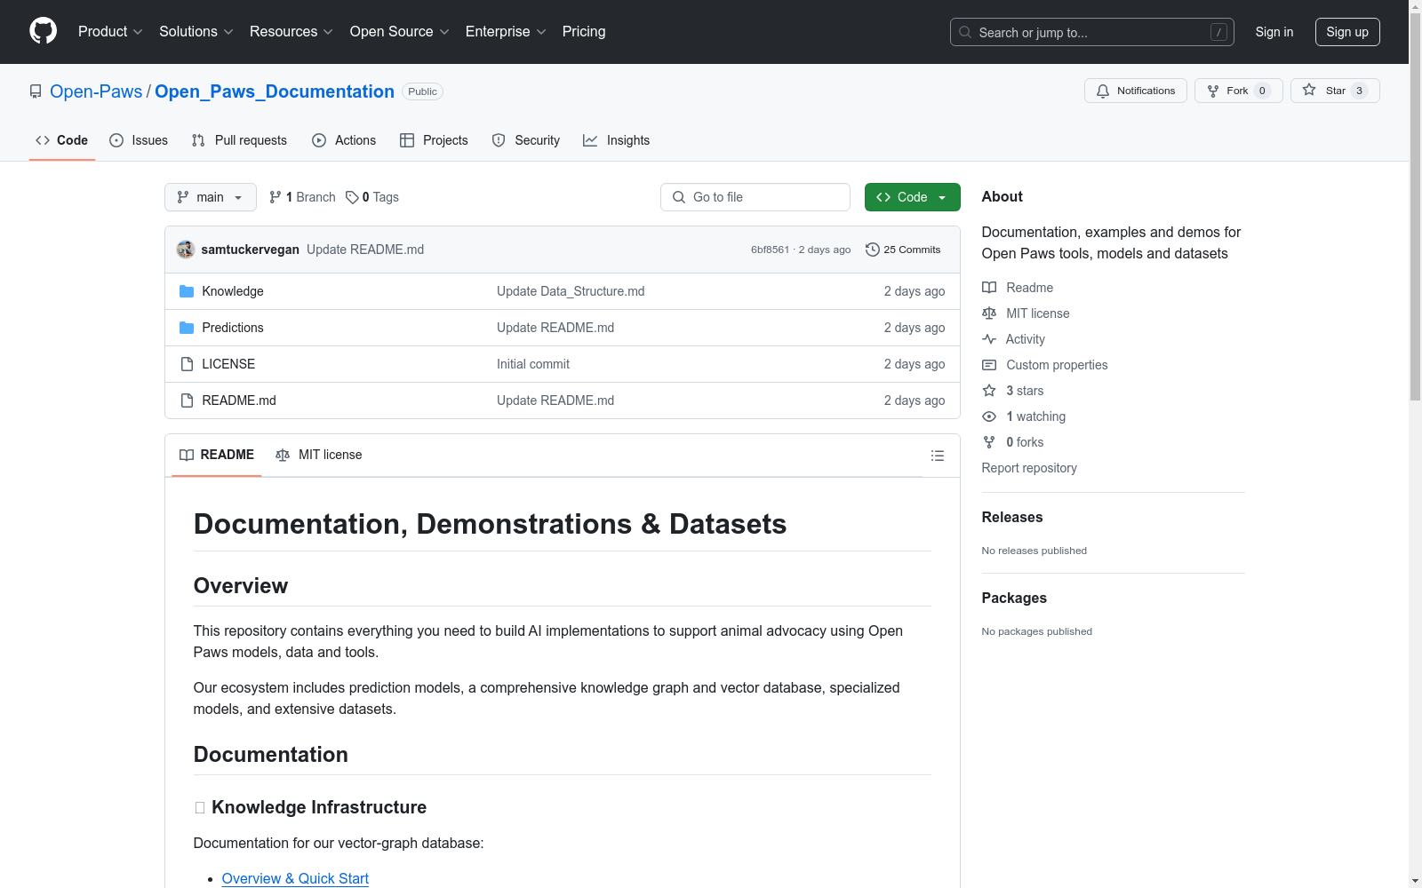Screen dimensions: 1422x888
Task: Open the Open_Paws_Documentation repo link
Action: [275, 91]
